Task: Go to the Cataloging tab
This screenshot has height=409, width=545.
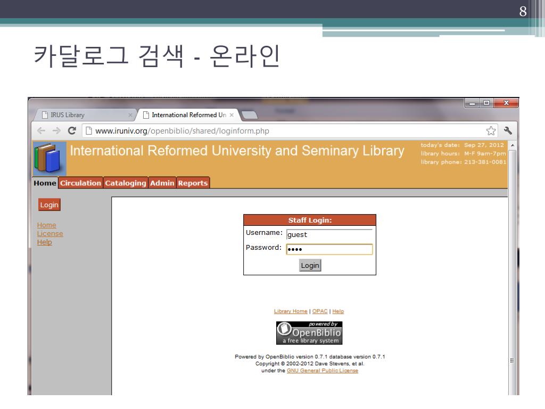Action: [x=126, y=183]
